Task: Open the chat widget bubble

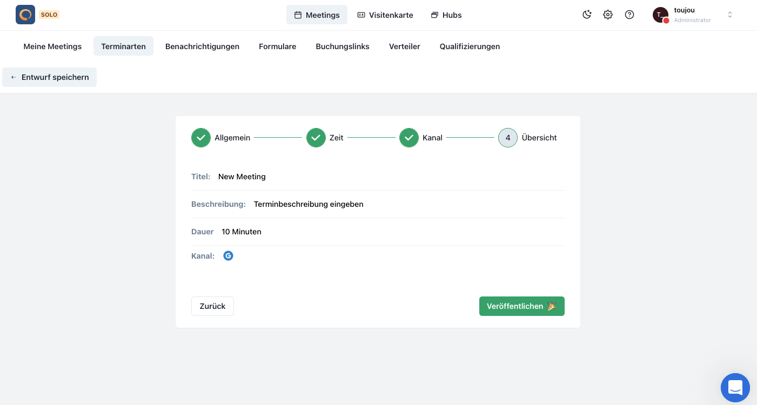Action: 735,387
